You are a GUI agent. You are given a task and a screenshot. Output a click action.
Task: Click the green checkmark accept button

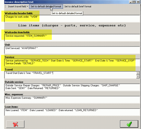(x=129, y=124)
